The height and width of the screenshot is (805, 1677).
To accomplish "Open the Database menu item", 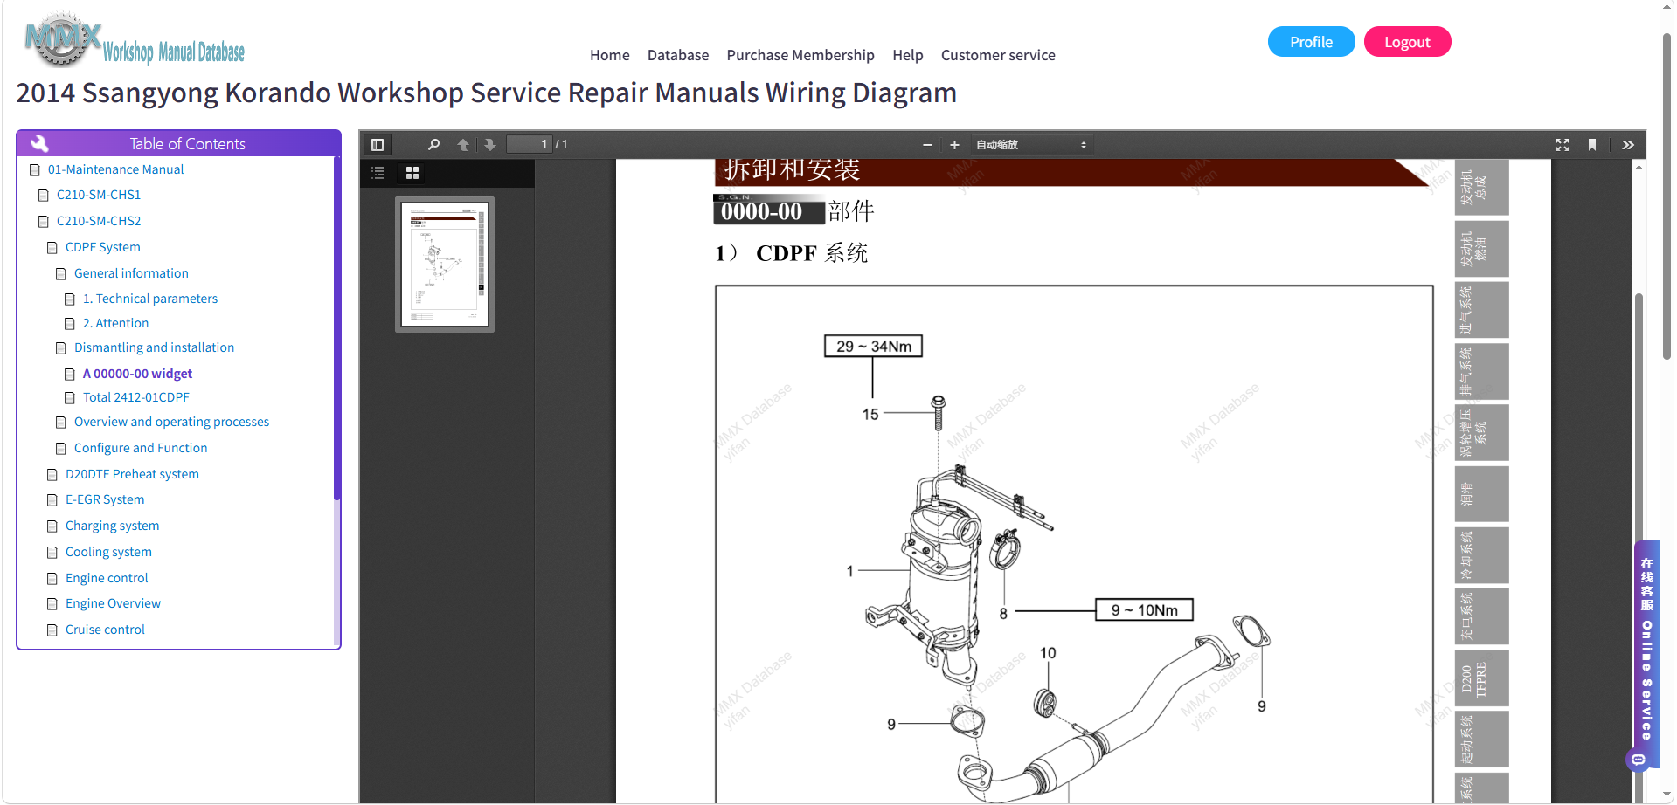I will pyautogui.click(x=678, y=55).
